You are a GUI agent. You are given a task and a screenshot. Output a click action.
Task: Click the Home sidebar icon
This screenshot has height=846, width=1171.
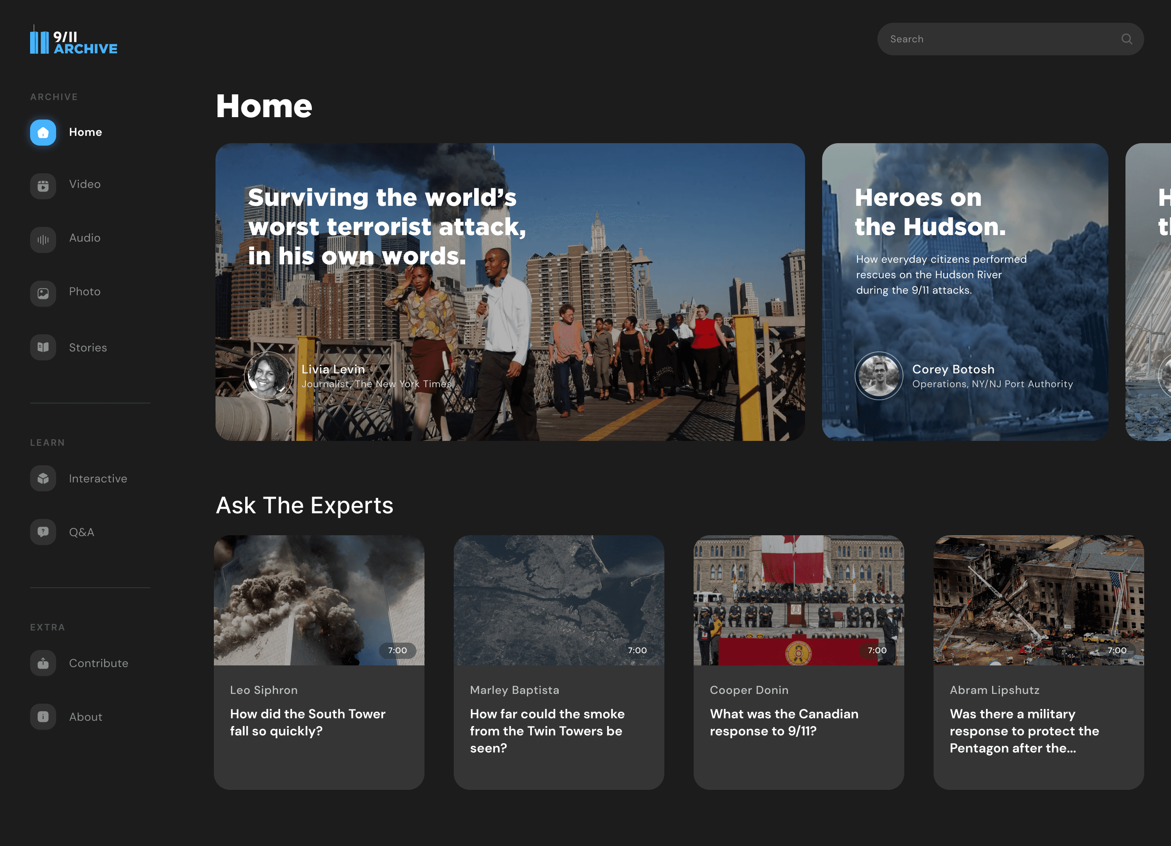coord(43,132)
